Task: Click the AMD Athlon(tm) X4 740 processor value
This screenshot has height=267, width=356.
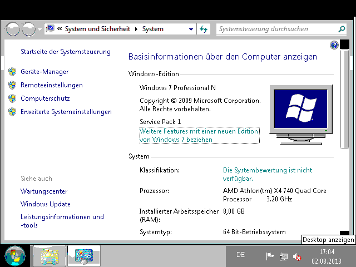Action: [x=274, y=195]
